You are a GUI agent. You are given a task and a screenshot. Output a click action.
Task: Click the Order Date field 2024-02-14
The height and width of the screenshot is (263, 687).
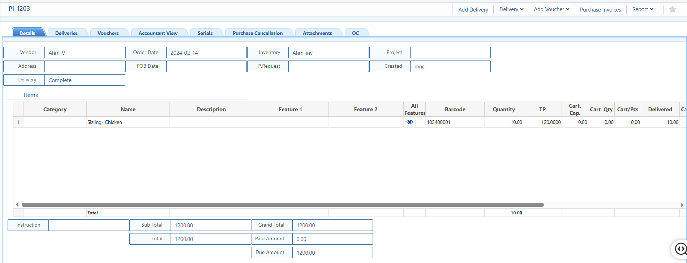pos(206,53)
